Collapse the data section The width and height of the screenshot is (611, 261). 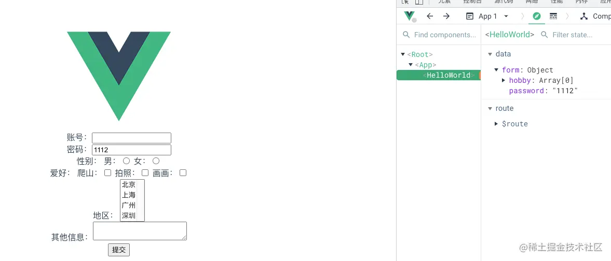[490, 54]
